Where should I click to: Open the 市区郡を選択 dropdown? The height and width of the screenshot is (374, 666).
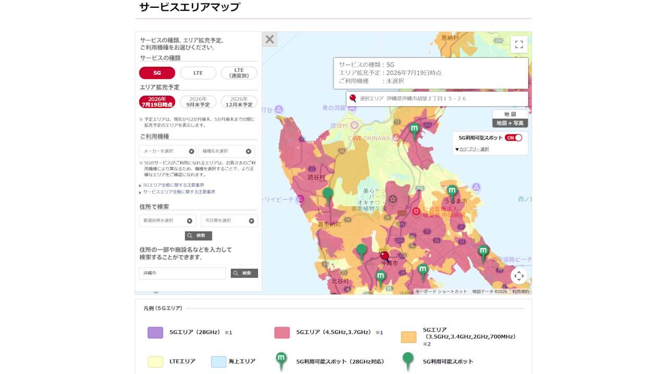click(x=229, y=220)
